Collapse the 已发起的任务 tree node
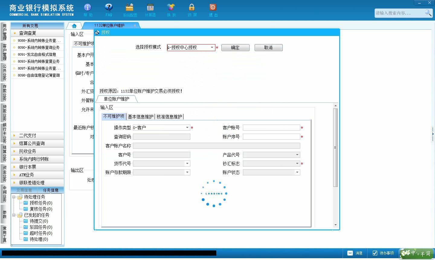This screenshot has width=435, height=260. click(x=14, y=215)
